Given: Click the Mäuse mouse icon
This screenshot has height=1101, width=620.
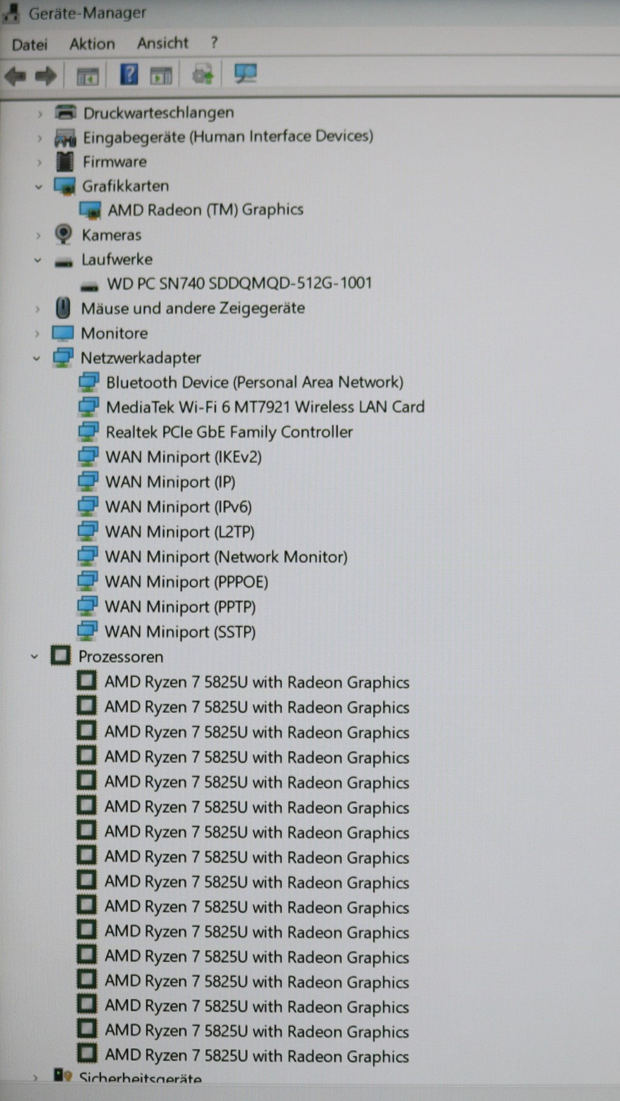Looking at the screenshot, I should [63, 308].
